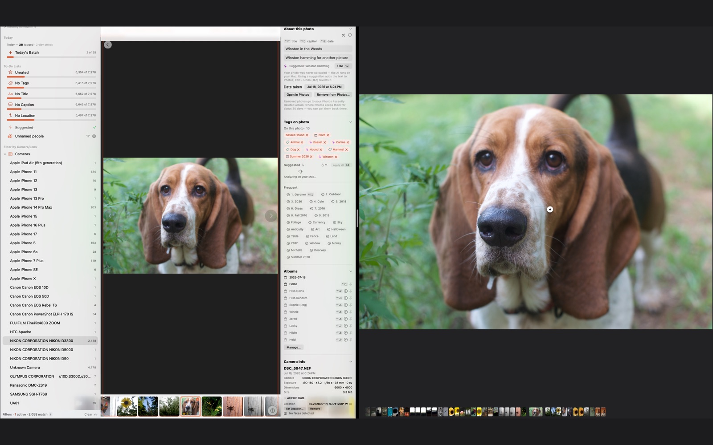Add the frequent tag Outdoor

point(331,194)
